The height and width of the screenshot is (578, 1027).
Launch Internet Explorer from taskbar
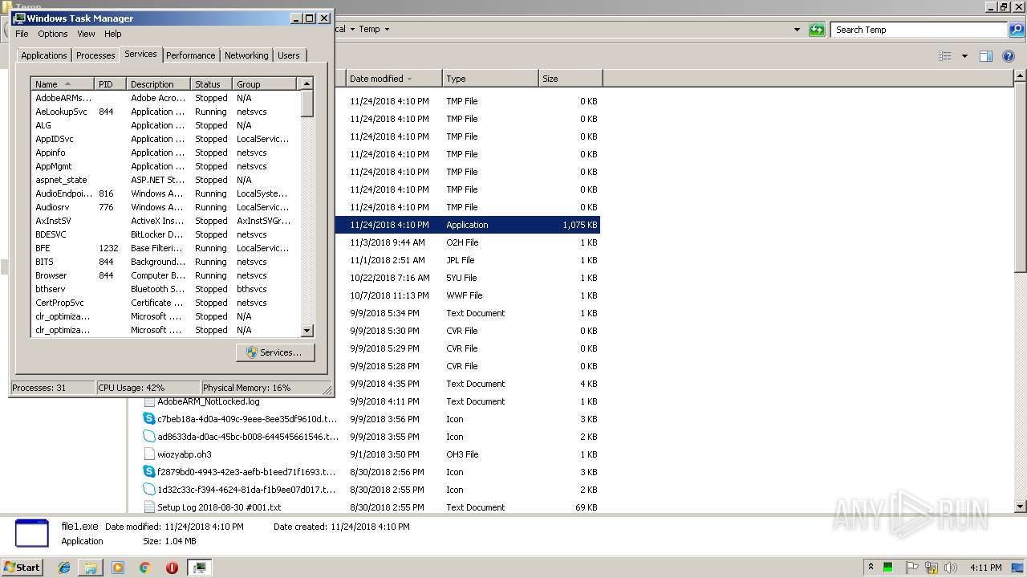[64, 568]
